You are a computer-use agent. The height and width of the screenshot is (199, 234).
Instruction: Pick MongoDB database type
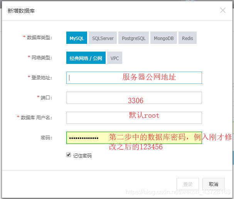163,38
